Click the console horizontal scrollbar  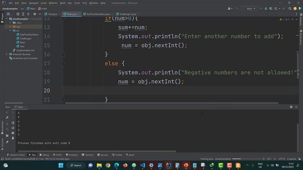97,151
